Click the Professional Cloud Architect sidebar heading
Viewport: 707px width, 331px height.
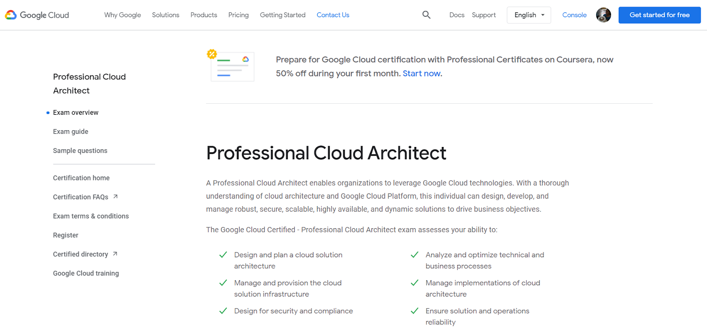pyautogui.click(x=89, y=83)
